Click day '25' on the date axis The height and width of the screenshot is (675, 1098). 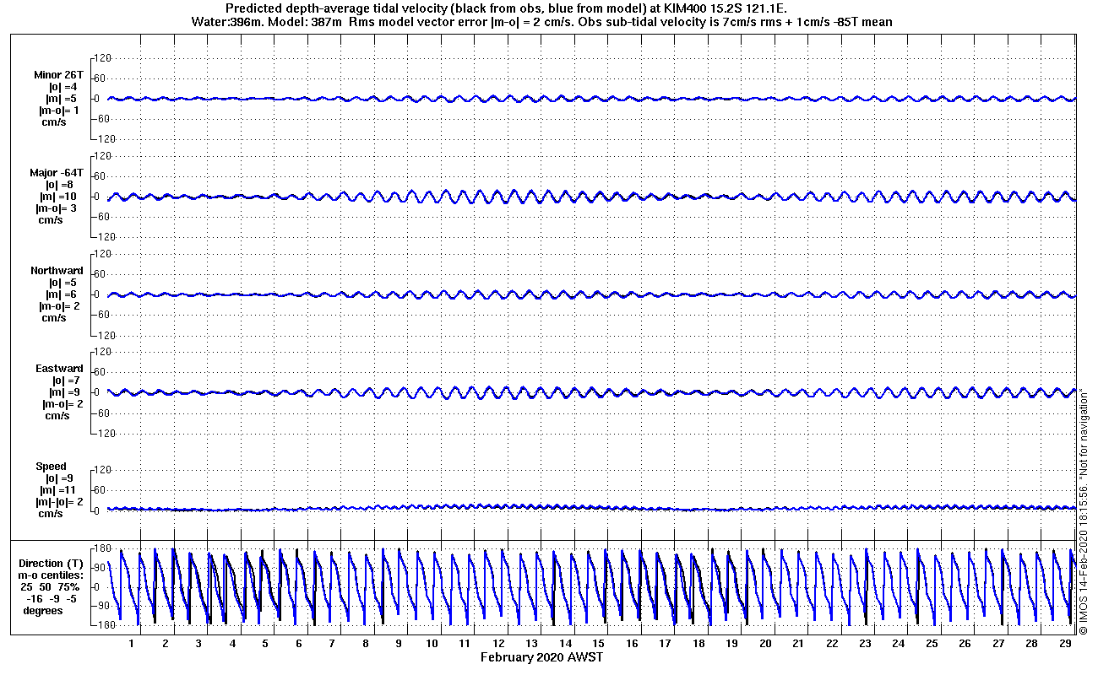click(932, 643)
